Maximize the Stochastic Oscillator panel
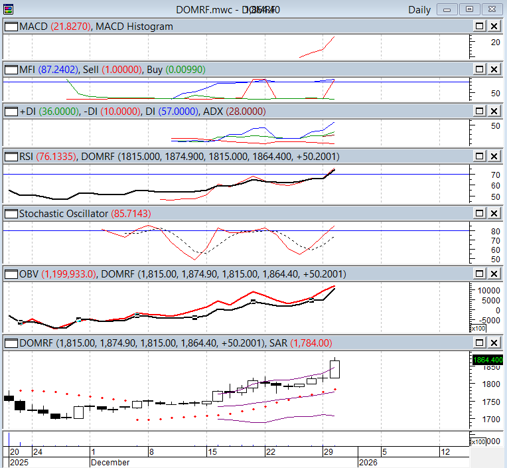The height and width of the screenshot is (468, 507). click(479, 213)
